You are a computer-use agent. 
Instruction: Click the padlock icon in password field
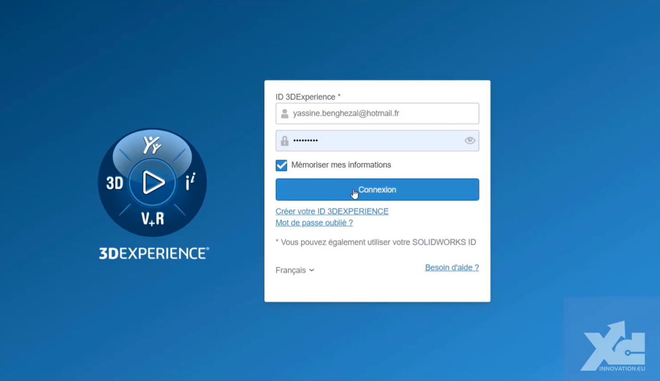[x=284, y=141]
